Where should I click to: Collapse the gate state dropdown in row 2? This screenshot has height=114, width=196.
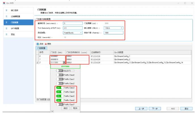[x=64, y=62]
